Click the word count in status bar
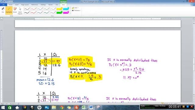This screenshot has height=110, width=195. (x=12, y=104)
